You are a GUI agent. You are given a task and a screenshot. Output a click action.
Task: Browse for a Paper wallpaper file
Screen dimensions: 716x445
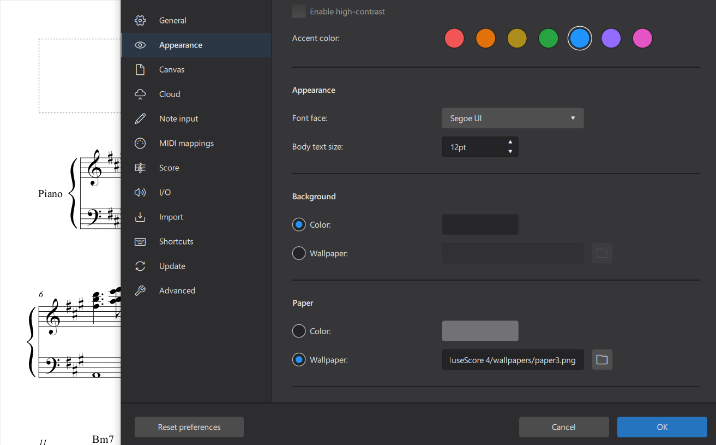coord(601,359)
